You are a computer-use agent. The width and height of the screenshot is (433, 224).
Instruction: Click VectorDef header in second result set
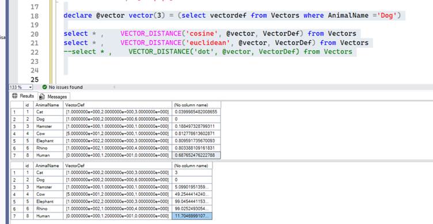[117, 166]
